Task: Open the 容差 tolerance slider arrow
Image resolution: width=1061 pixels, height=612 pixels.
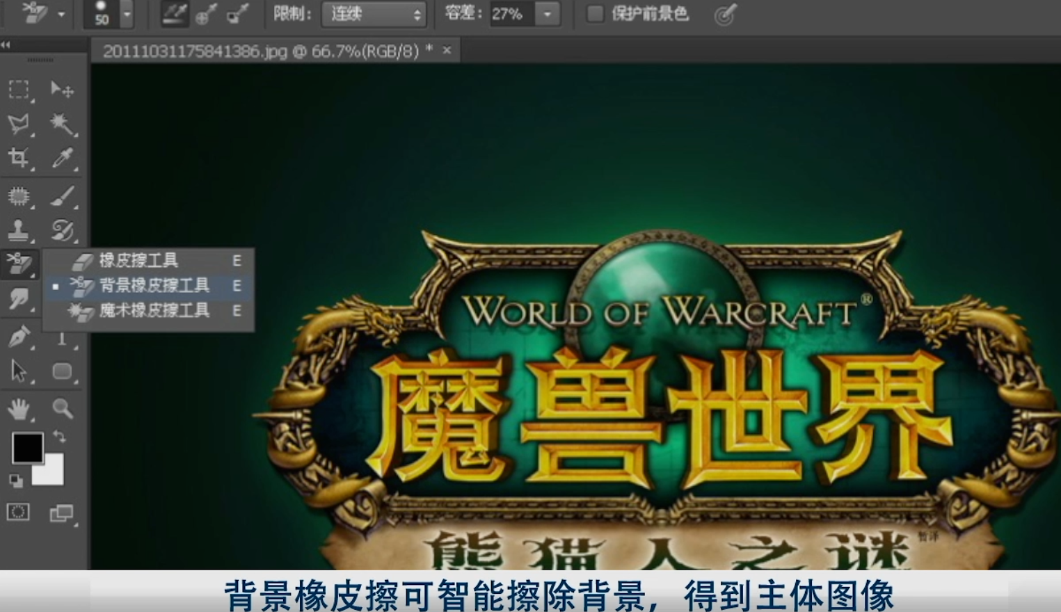Action: tap(548, 14)
